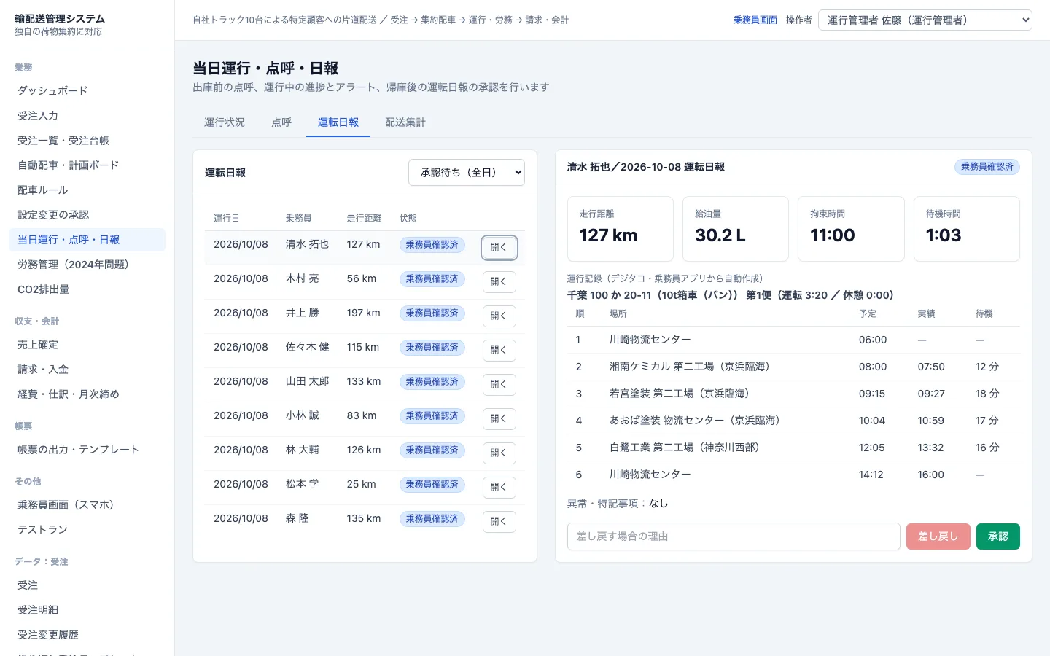Viewport: 1050px width, 656px height.
Task: Open 経費・仕訳・月次締め page
Action: click(87, 394)
